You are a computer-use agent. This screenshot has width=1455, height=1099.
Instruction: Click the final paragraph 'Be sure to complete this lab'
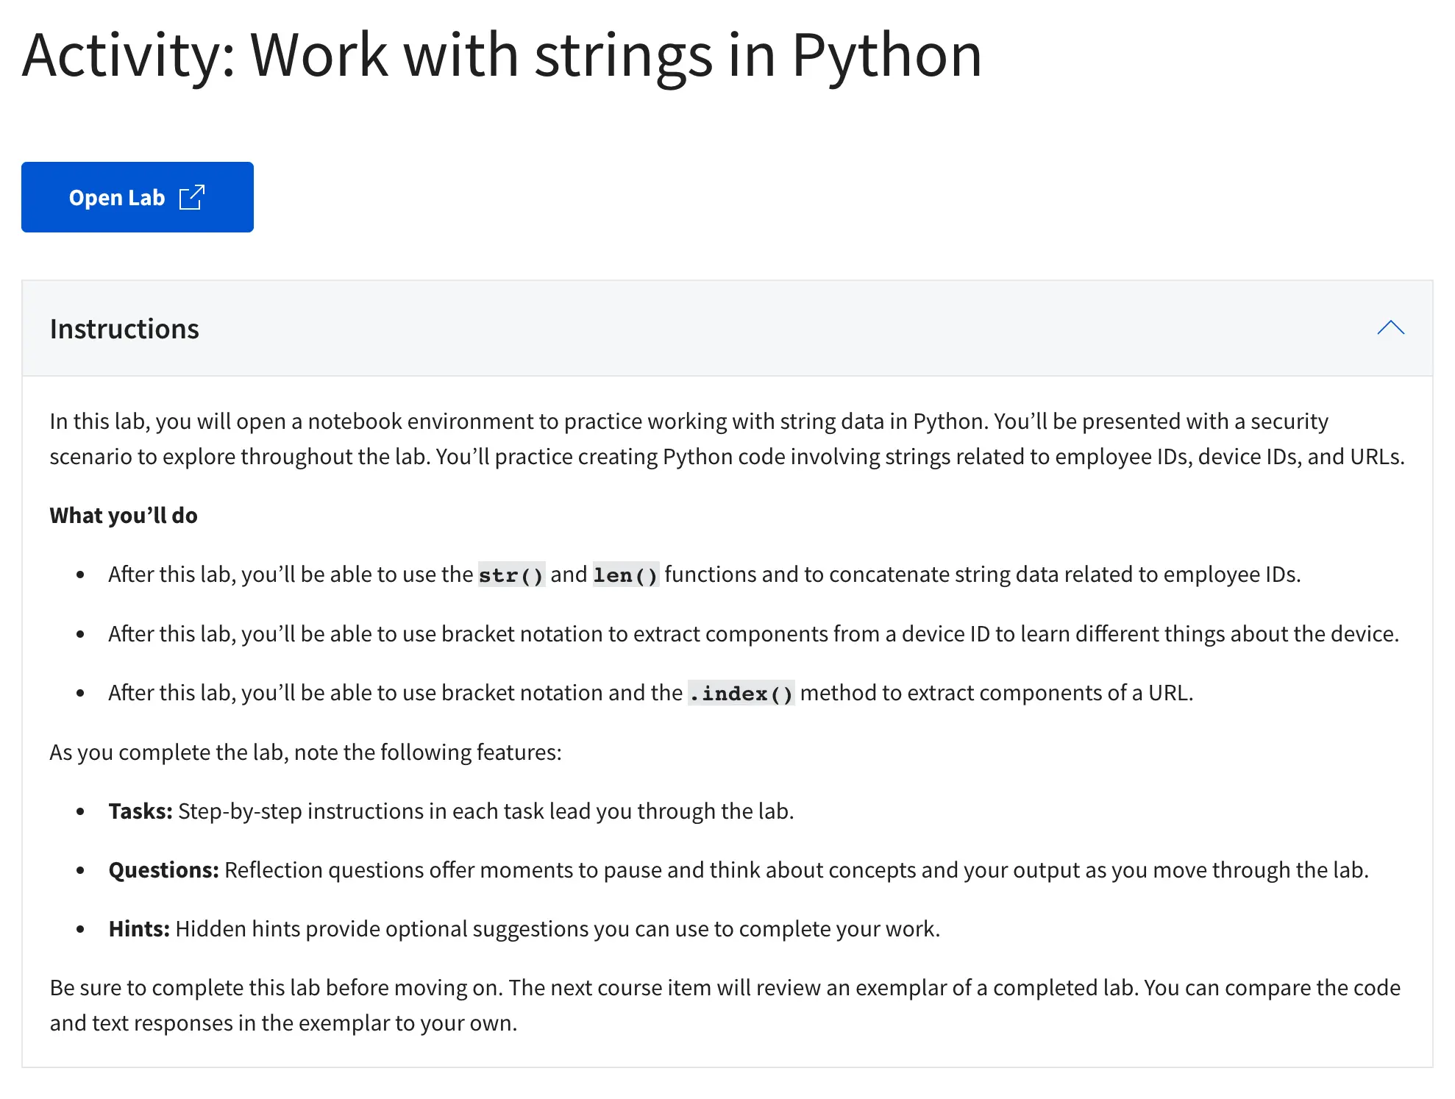725,1005
